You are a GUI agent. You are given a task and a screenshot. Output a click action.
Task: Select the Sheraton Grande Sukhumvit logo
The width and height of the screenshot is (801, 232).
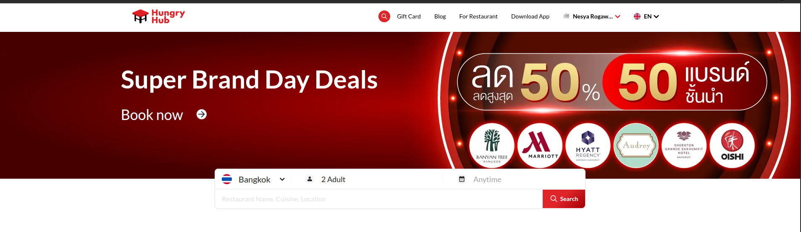[684, 146]
